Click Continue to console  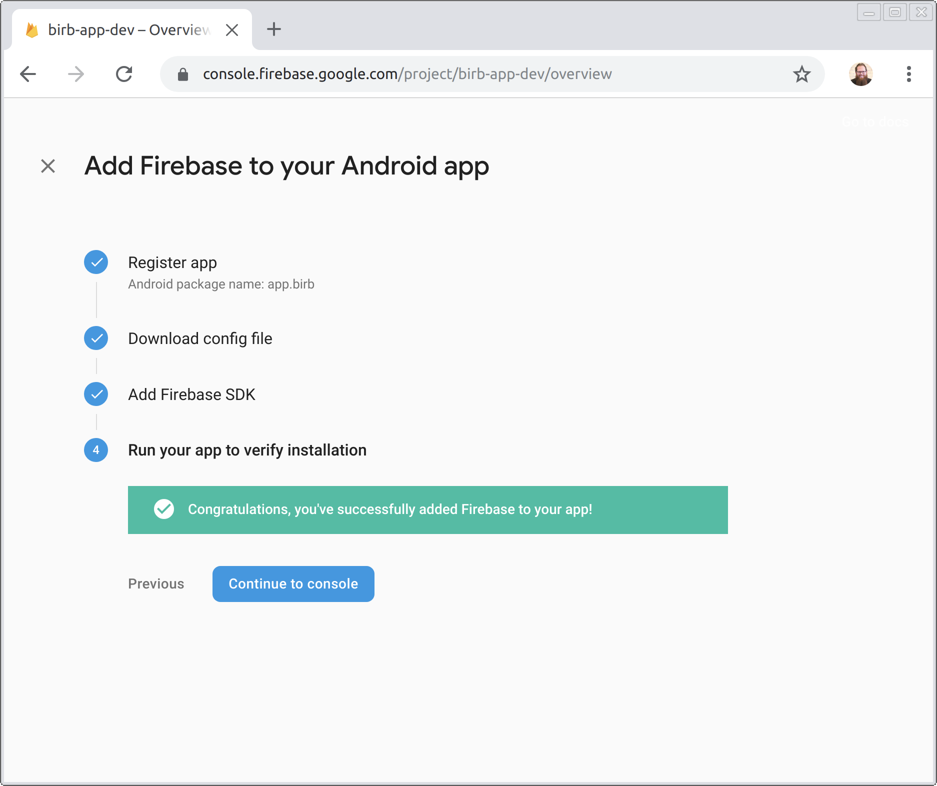293,583
